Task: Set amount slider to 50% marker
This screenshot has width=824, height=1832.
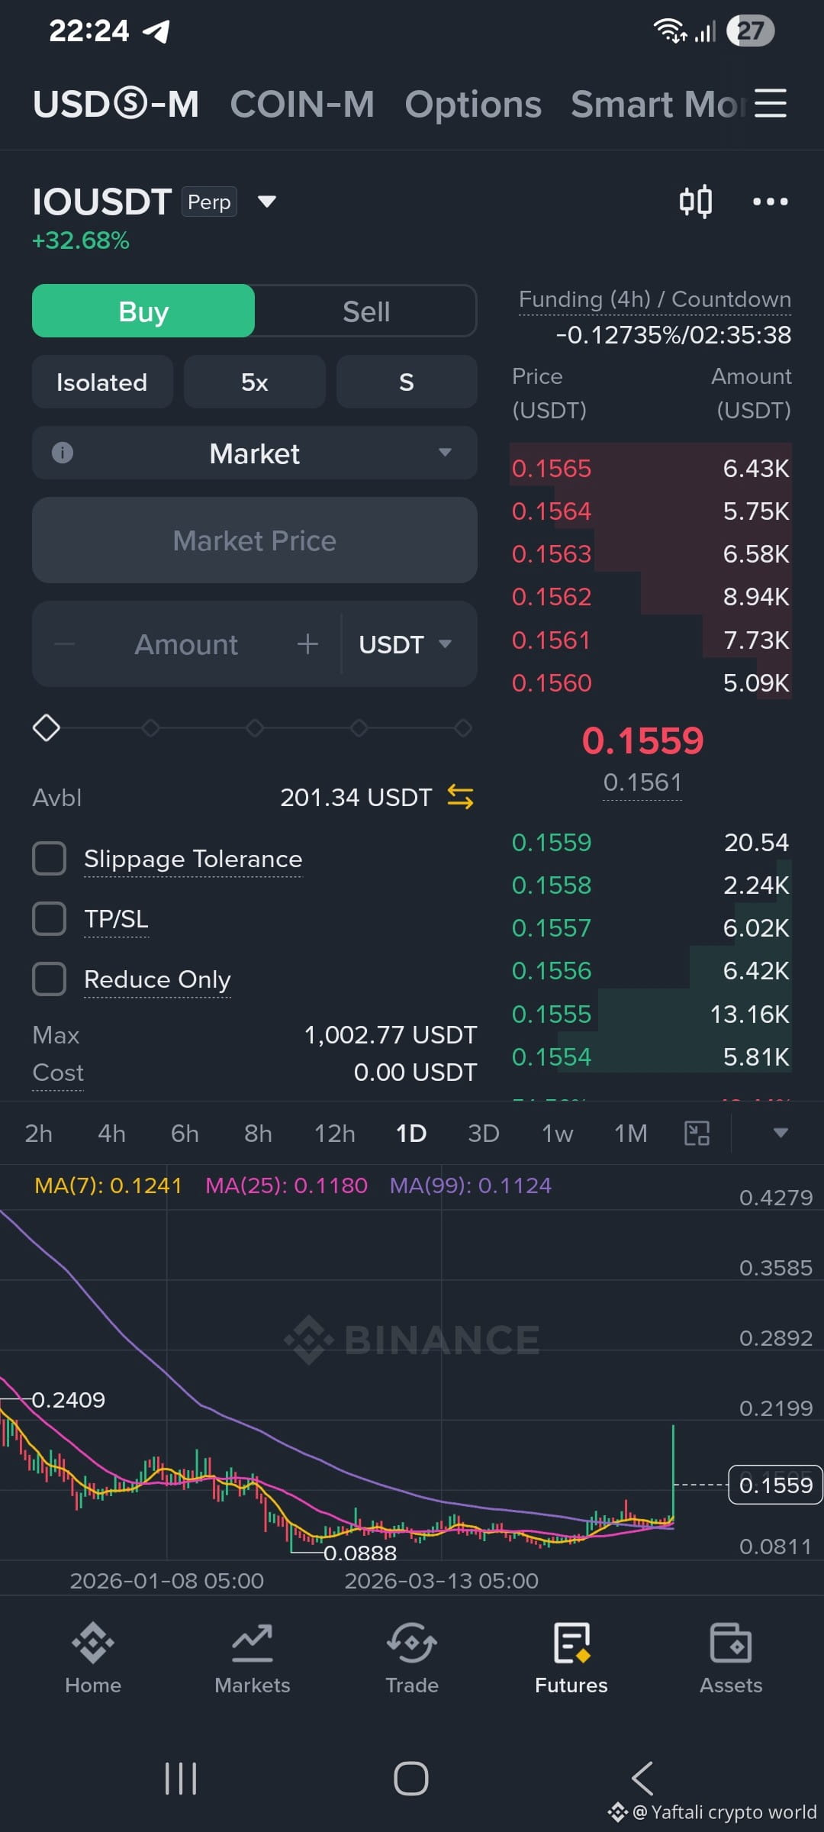Action: pyautogui.click(x=255, y=727)
